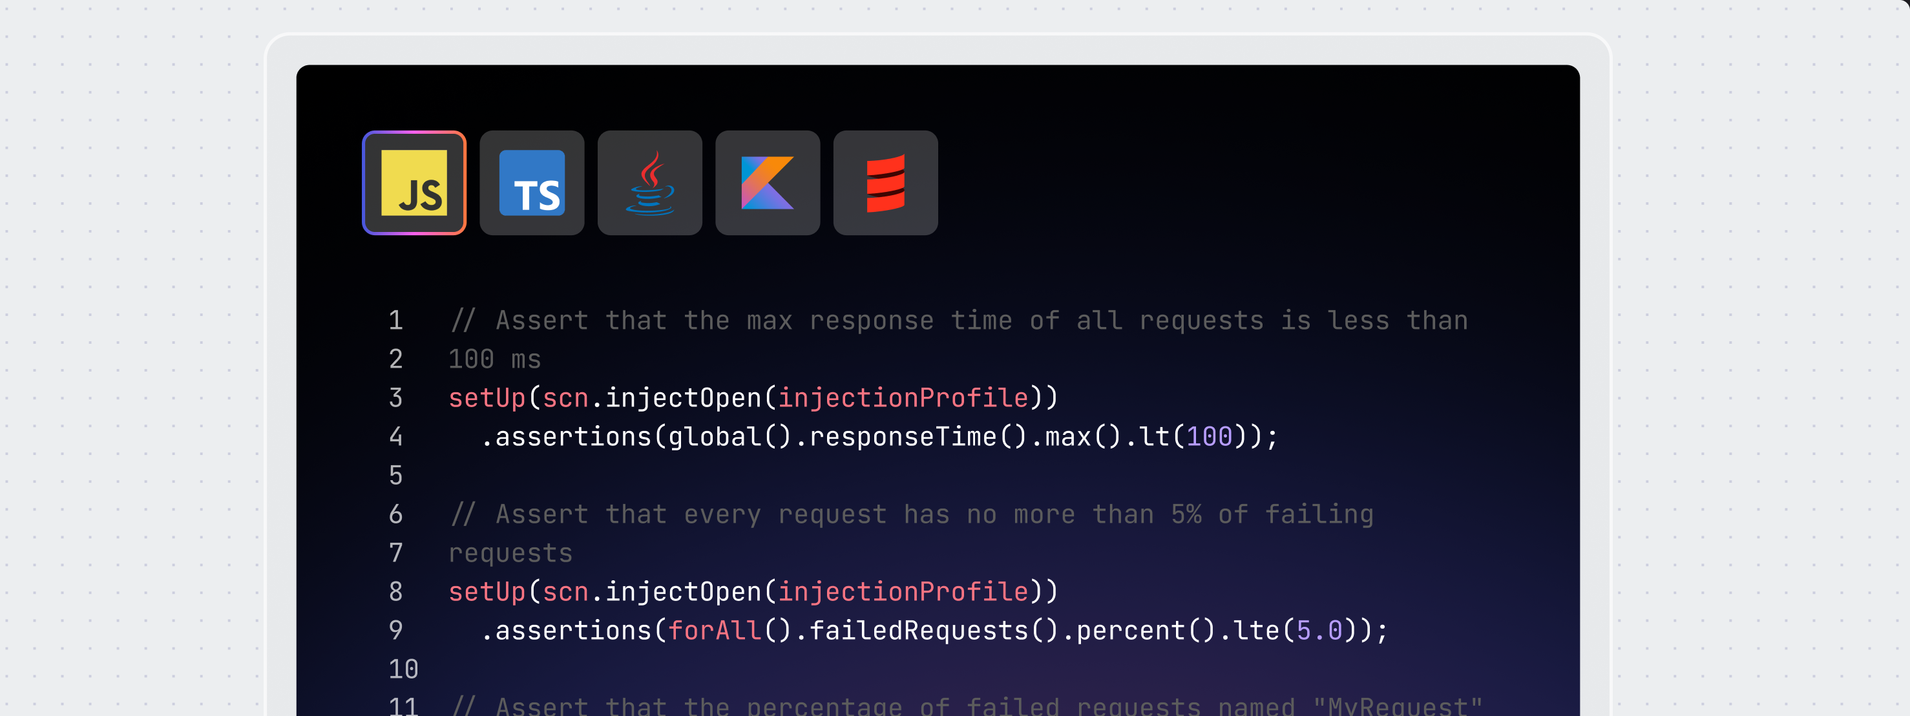The height and width of the screenshot is (716, 1910).
Task: Click the 'requests' comment on line 7
Action: coord(510,554)
